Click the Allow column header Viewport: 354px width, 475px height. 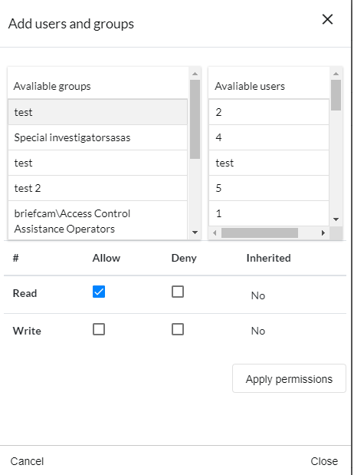(x=107, y=258)
